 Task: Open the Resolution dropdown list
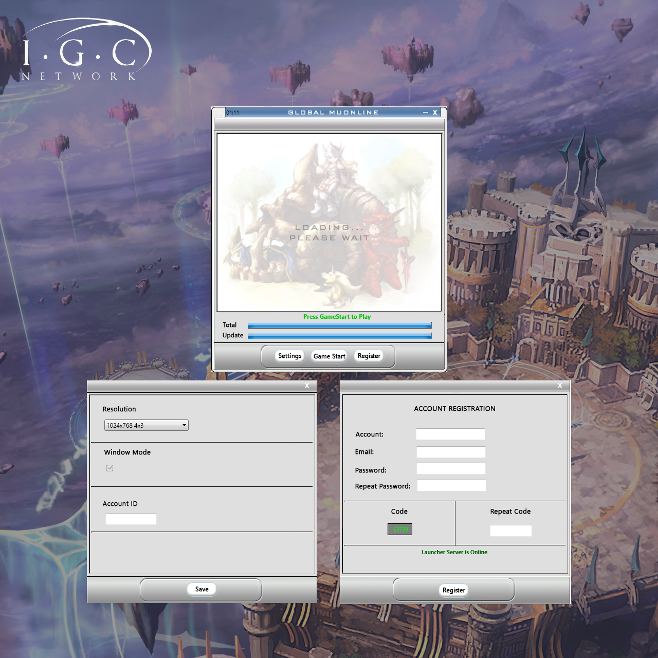(x=184, y=425)
